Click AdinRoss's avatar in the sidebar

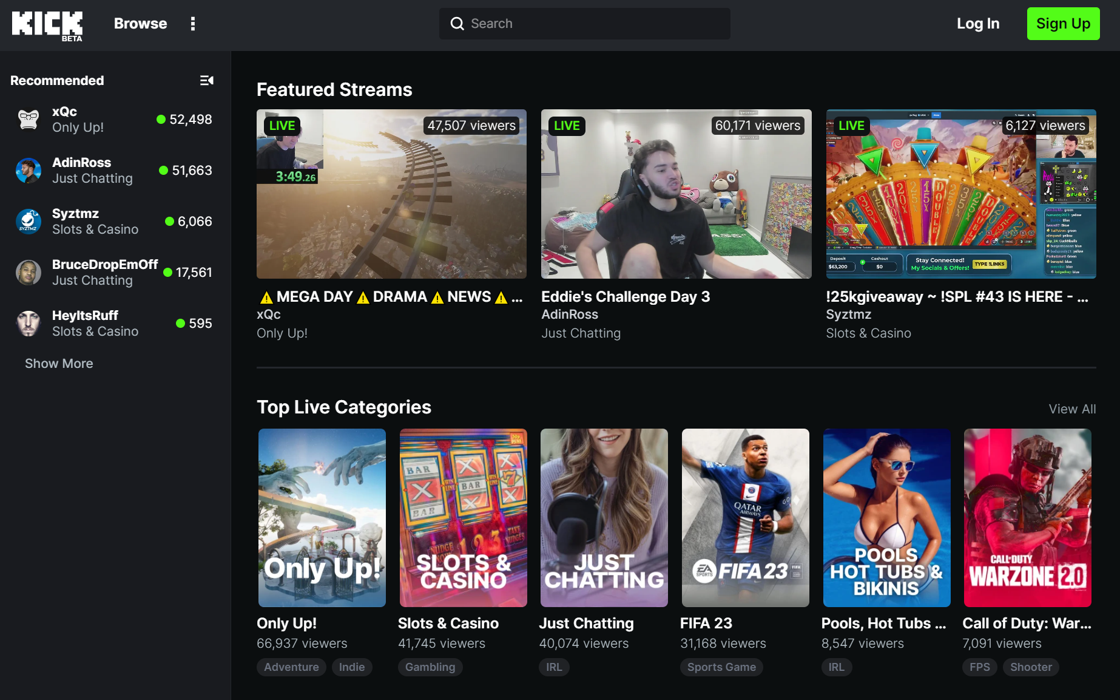coord(28,170)
